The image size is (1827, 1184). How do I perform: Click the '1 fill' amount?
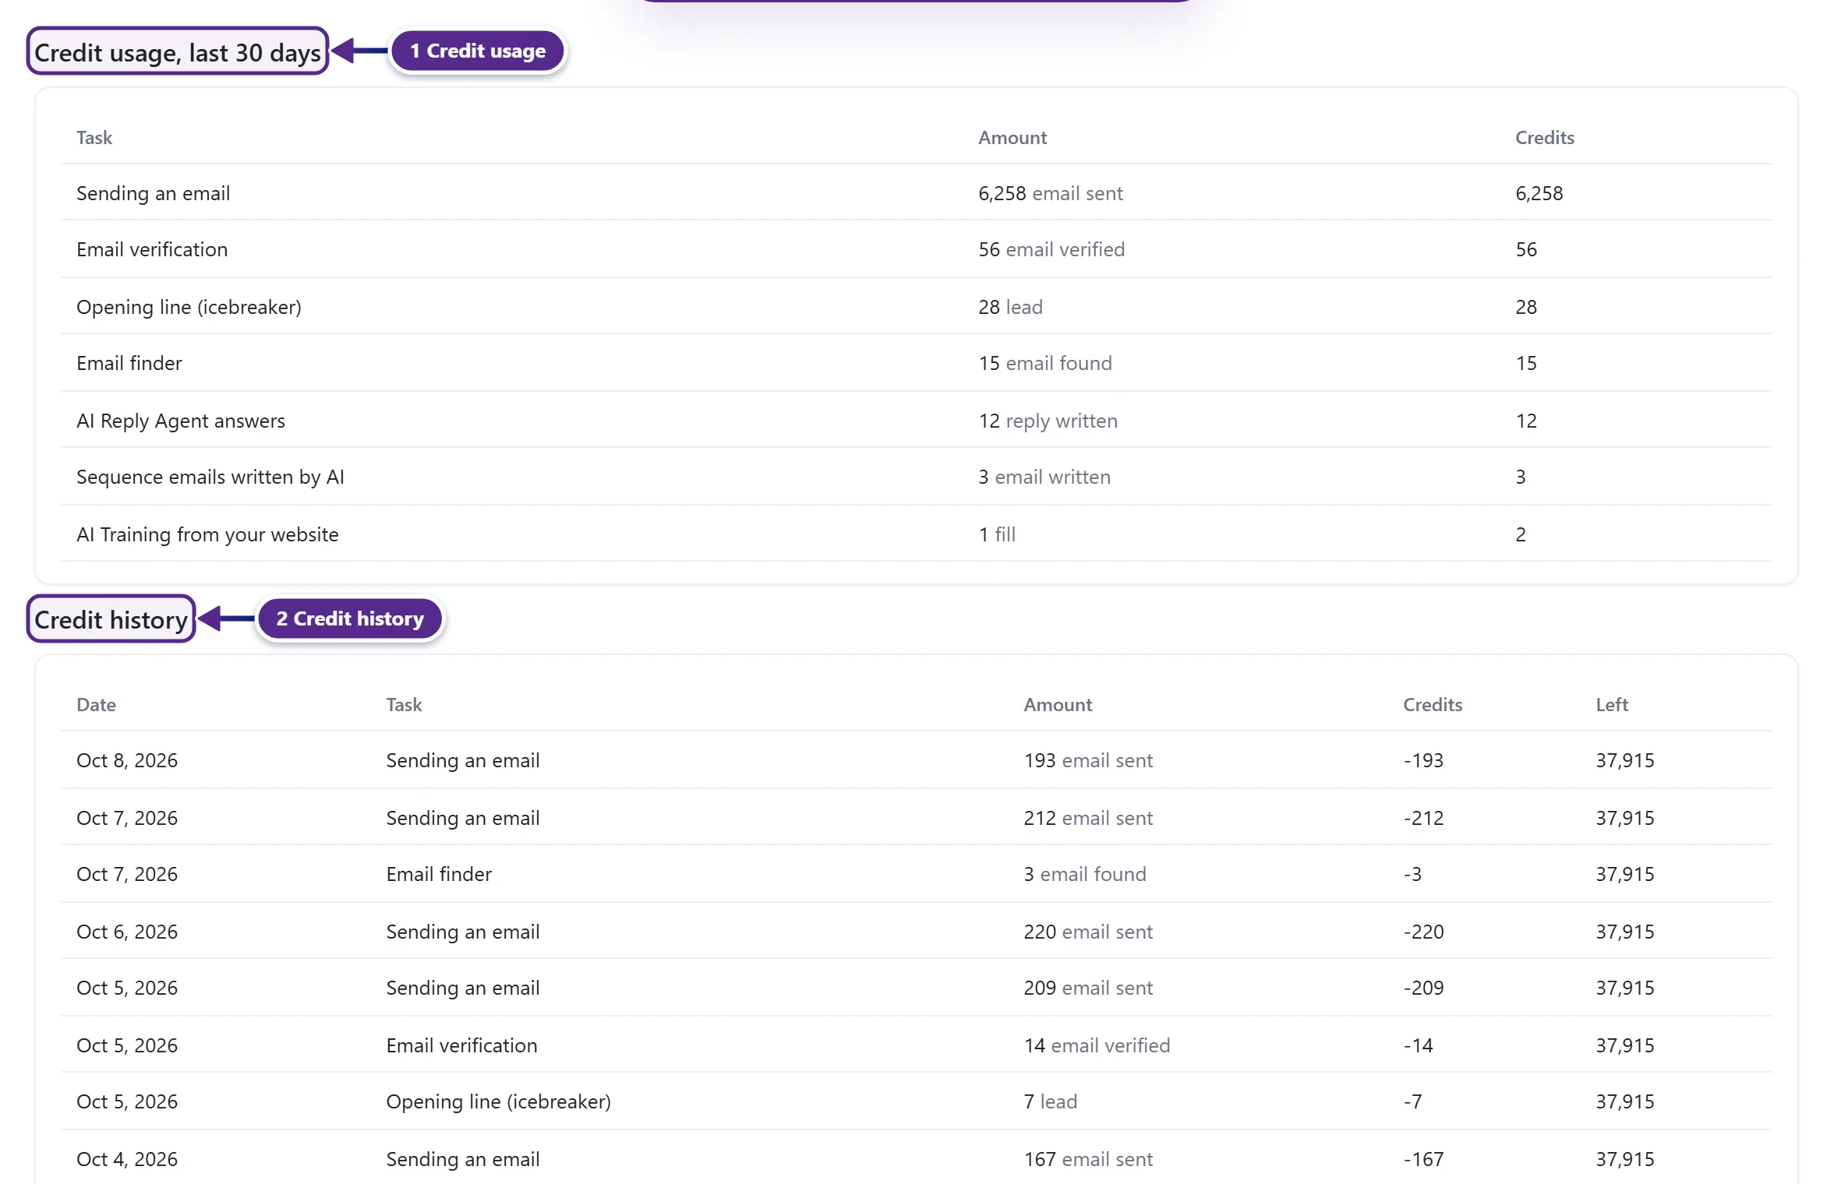tap(997, 534)
